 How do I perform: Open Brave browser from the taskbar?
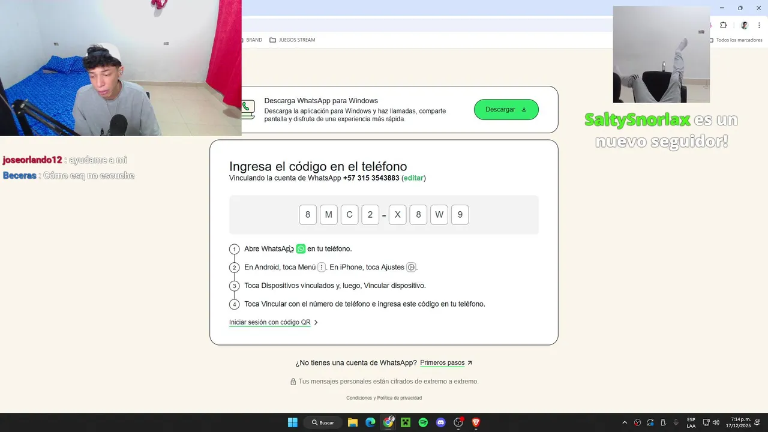click(x=476, y=422)
